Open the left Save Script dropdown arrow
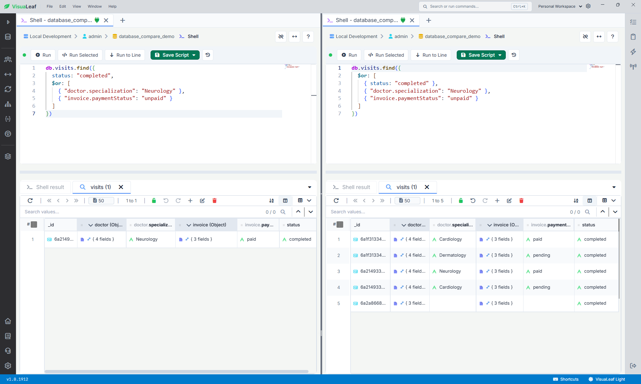Image resolution: width=641 pixels, height=384 pixels. 194,55
